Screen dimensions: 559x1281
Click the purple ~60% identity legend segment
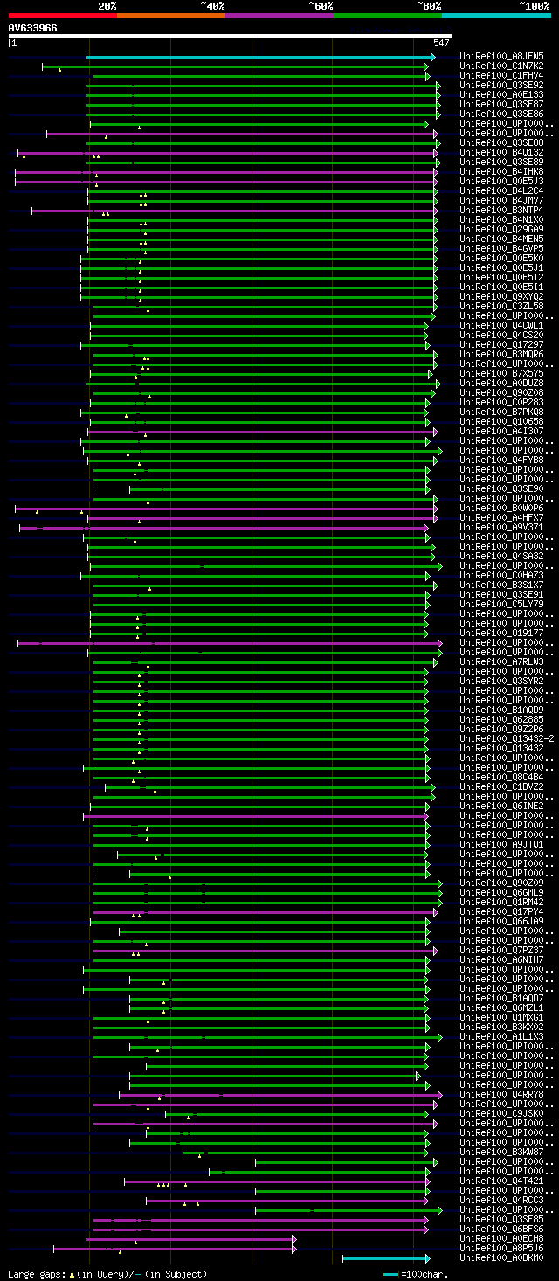pyautogui.click(x=279, y=16)
